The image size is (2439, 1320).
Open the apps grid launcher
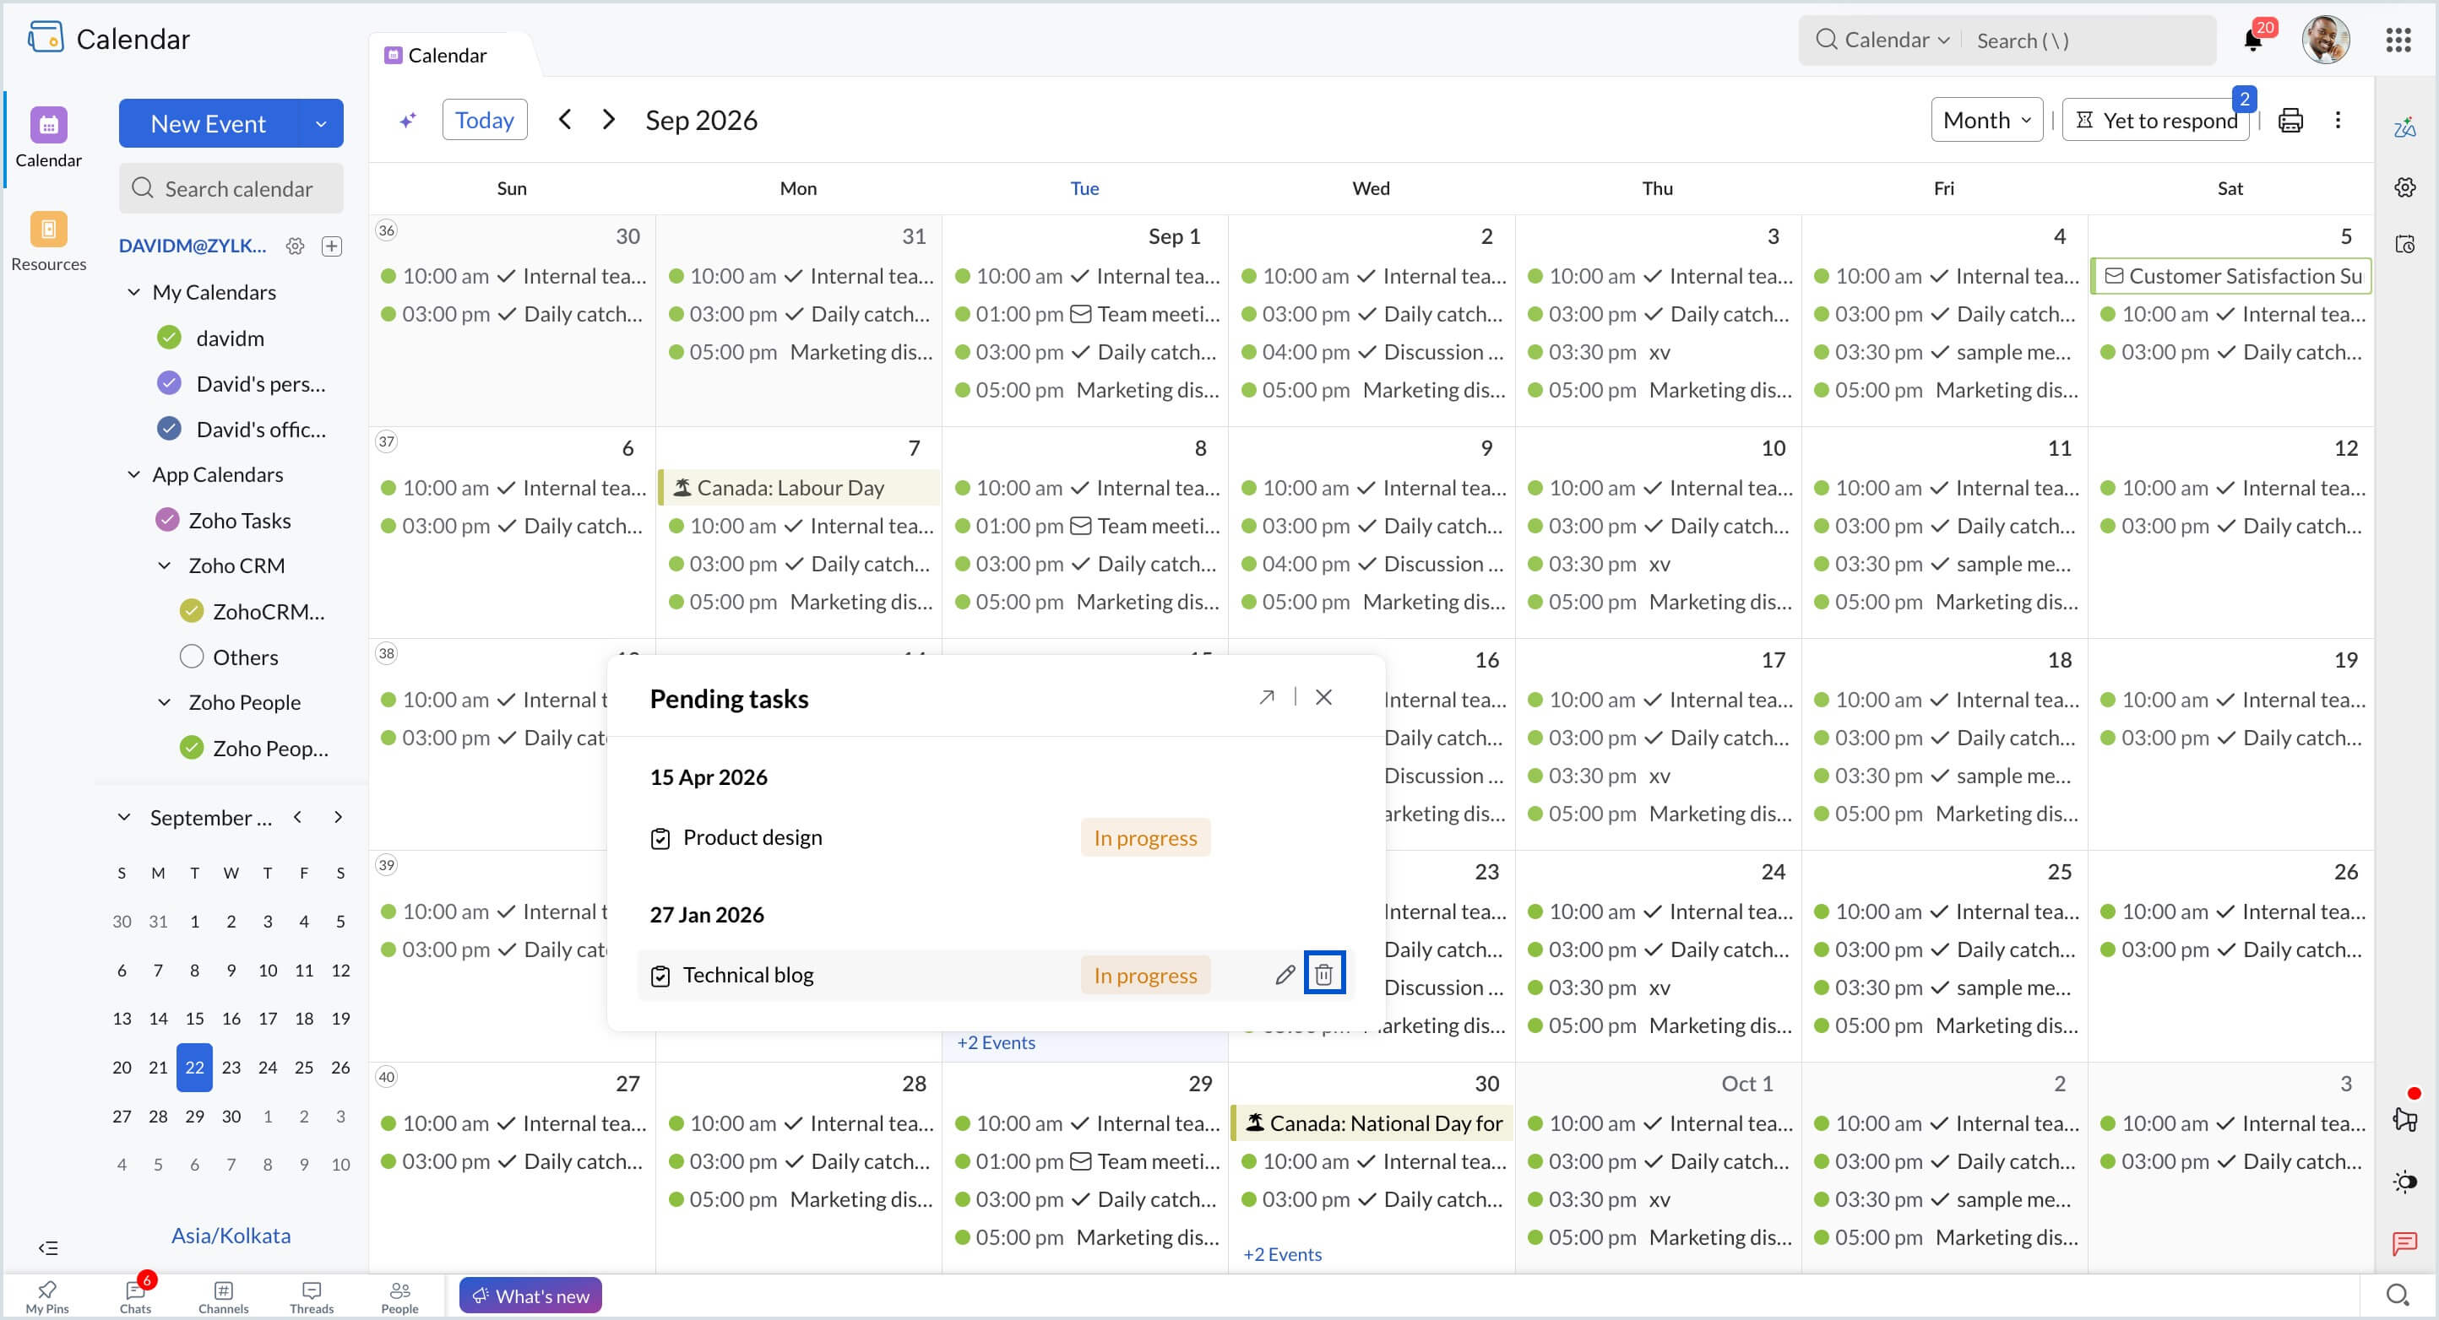(2398, 40)
